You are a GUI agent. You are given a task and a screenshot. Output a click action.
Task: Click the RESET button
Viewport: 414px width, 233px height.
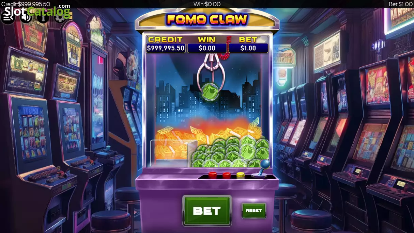[x=254, y=211]
